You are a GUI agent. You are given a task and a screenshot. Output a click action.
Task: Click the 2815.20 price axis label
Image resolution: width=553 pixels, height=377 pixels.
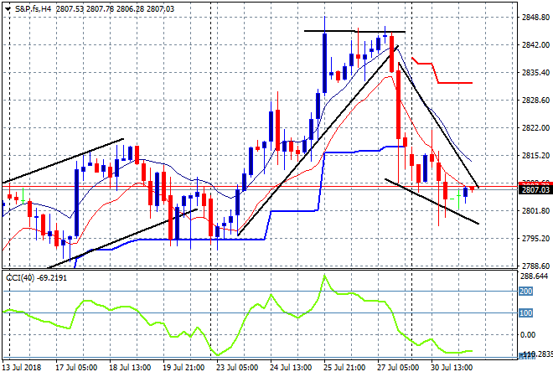click(535, 156)
